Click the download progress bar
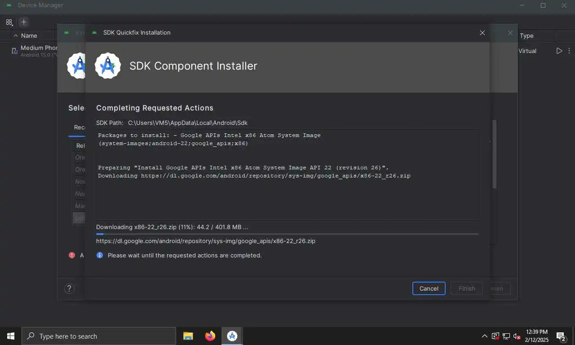The height and width of the screenshot is (345, 575). pos(287,234)
